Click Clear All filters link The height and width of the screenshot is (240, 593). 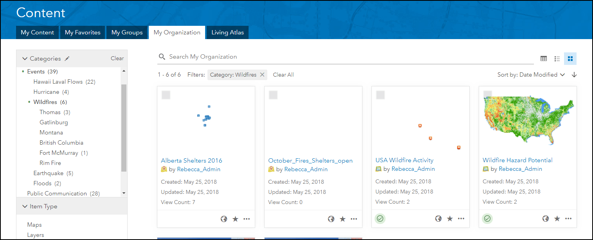point(283,75)
